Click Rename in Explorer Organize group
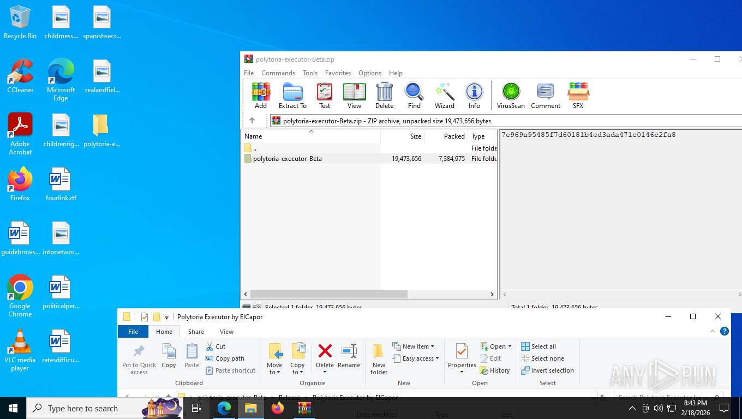This screenshot has height=419, width=742. coord(349,356)
